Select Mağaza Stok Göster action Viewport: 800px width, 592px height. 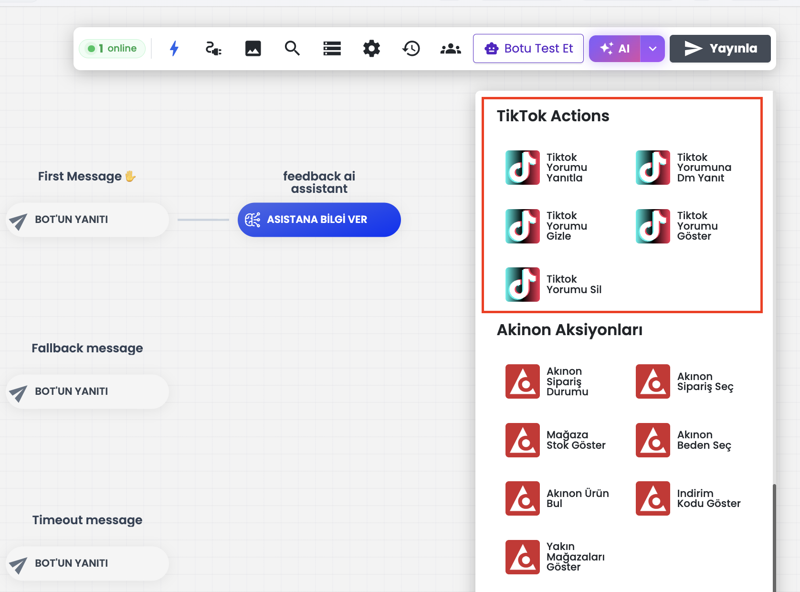[556, 440]
